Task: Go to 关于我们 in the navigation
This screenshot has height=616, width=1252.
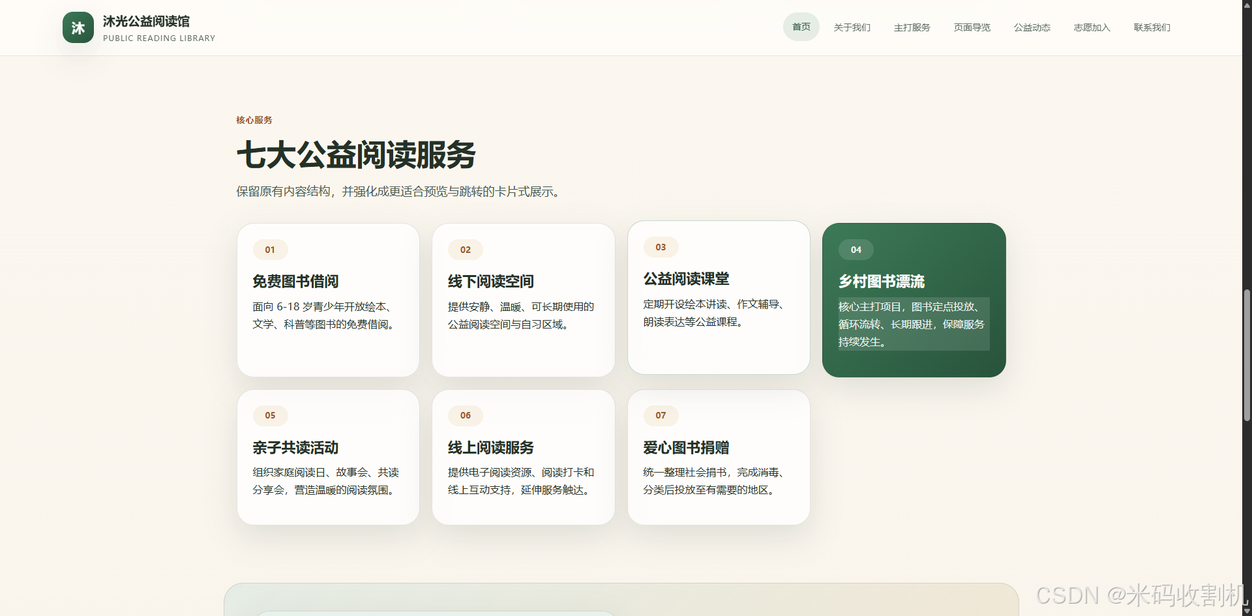Action: point(852,27)
